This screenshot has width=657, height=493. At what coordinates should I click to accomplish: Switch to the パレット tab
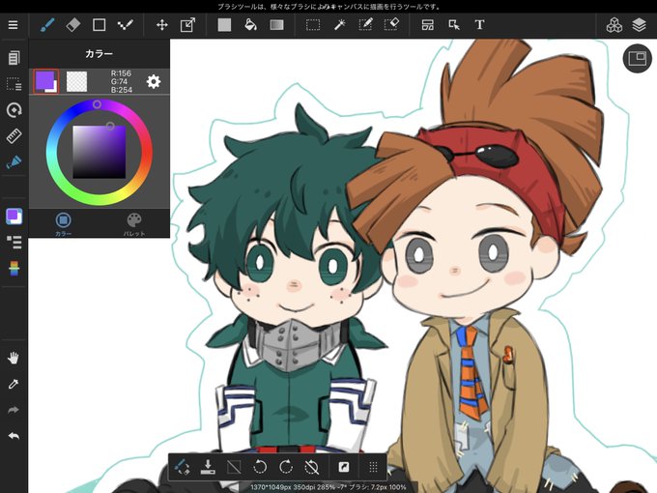click(x=134, y=224)
